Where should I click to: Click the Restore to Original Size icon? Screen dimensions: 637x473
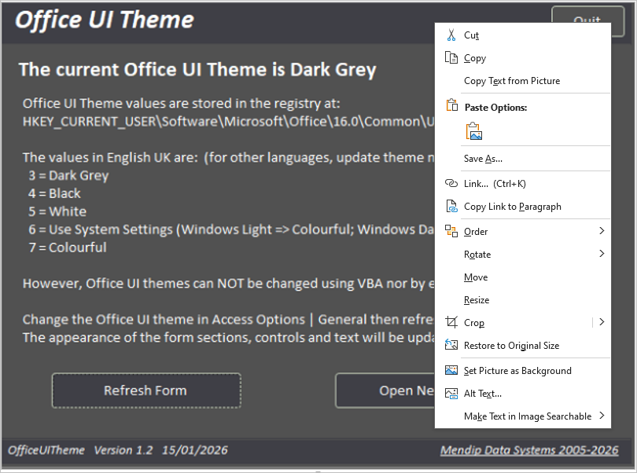(451, 345)
